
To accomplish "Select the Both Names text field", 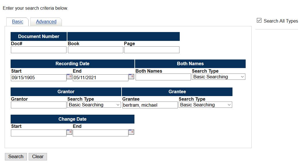I will point(163,77).
